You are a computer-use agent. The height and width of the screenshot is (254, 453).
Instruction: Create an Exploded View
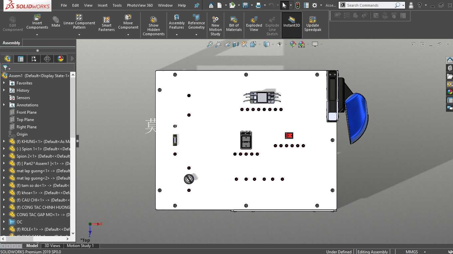point(254,24)
